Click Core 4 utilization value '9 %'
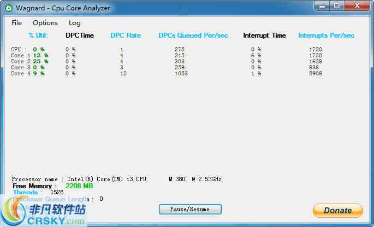The height and width of the screenshot is (227, 374). click(39, 74)
